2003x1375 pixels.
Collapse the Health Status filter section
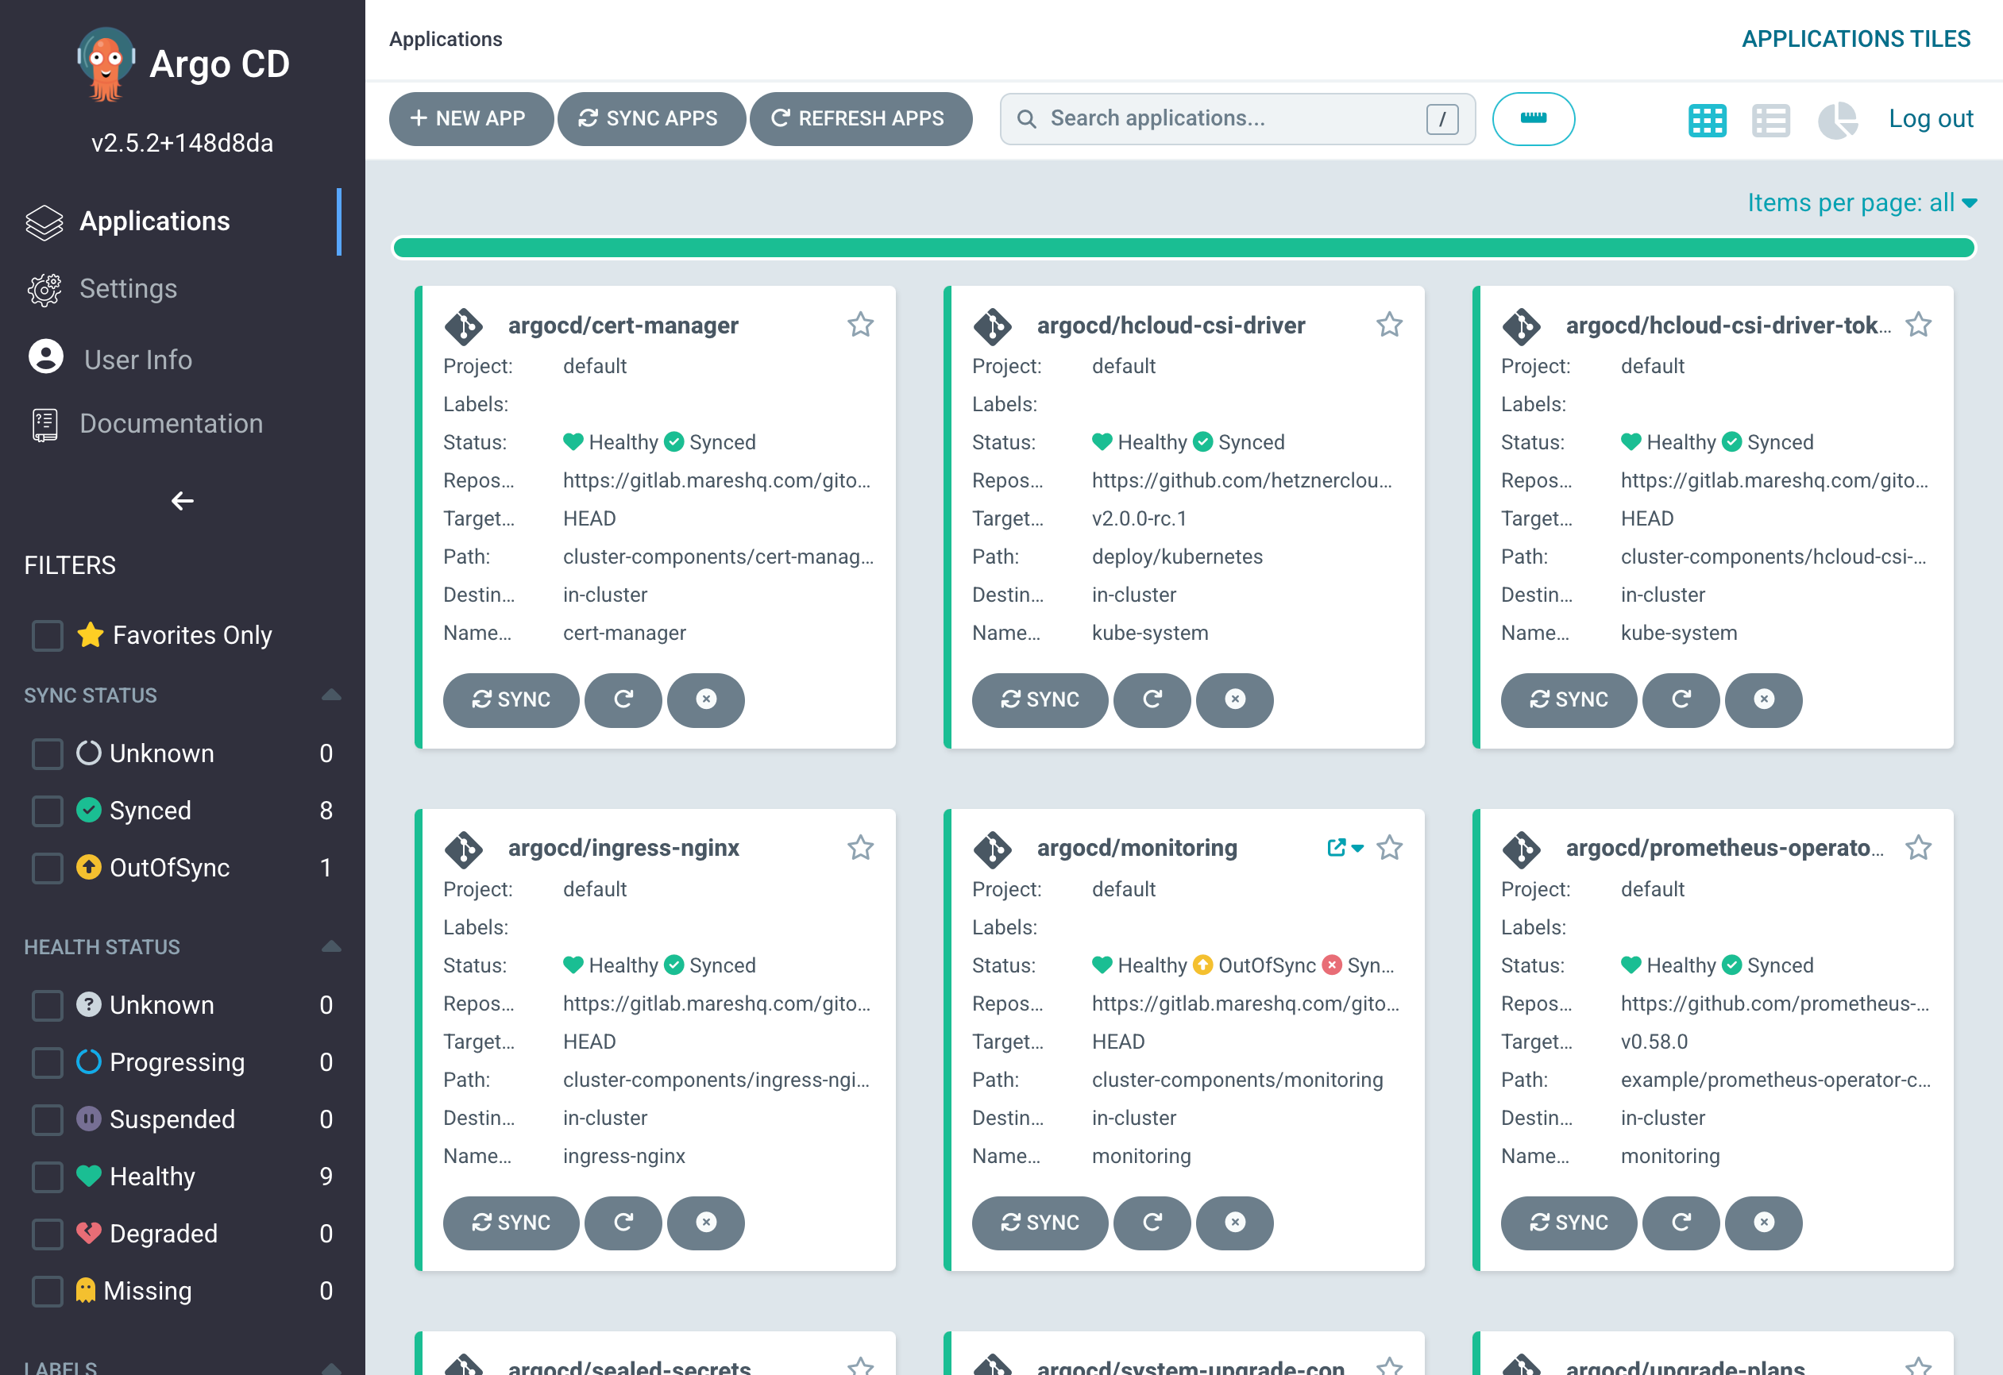[331, 947]
